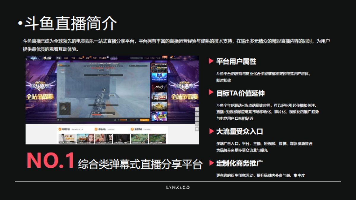Open the leftmost stream thumbnail in the recommendation row

(67, 139)
